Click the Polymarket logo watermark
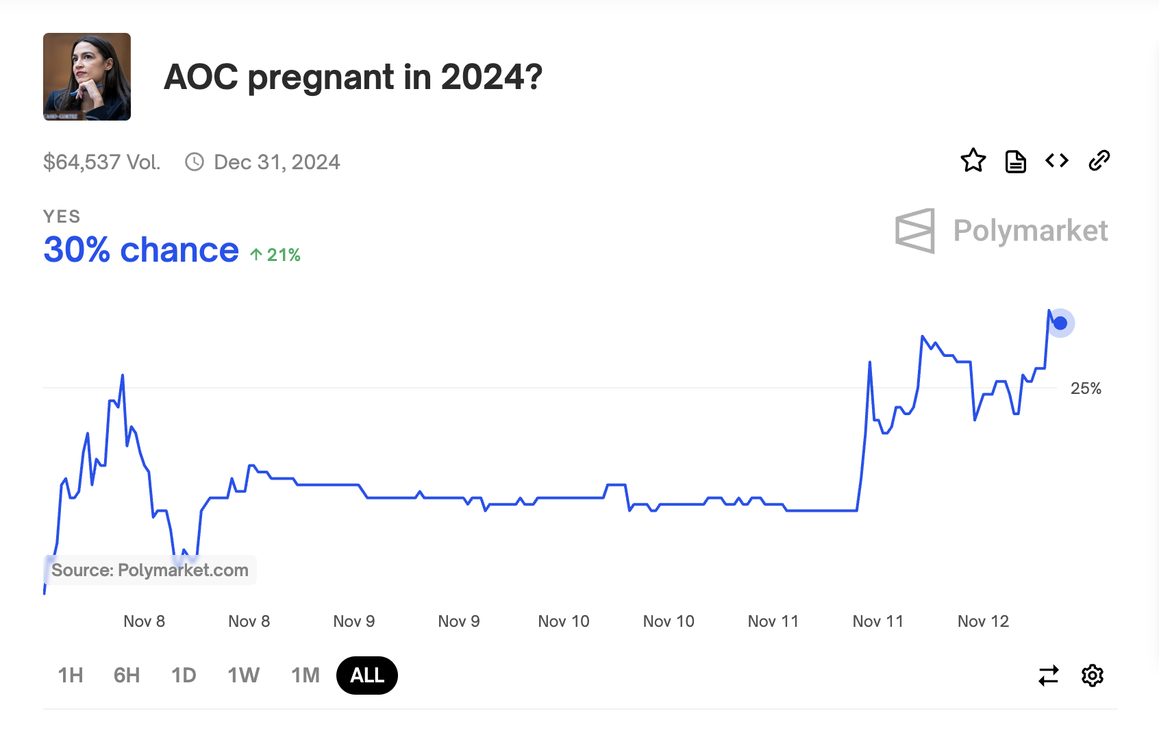Viewport: 1159px width, 744px height. [1001, 231]
